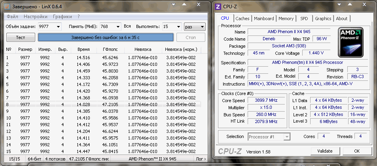Screen dimensions: 377x166
Task: Open the Файл menu in LinX
Action: [13, 17]
